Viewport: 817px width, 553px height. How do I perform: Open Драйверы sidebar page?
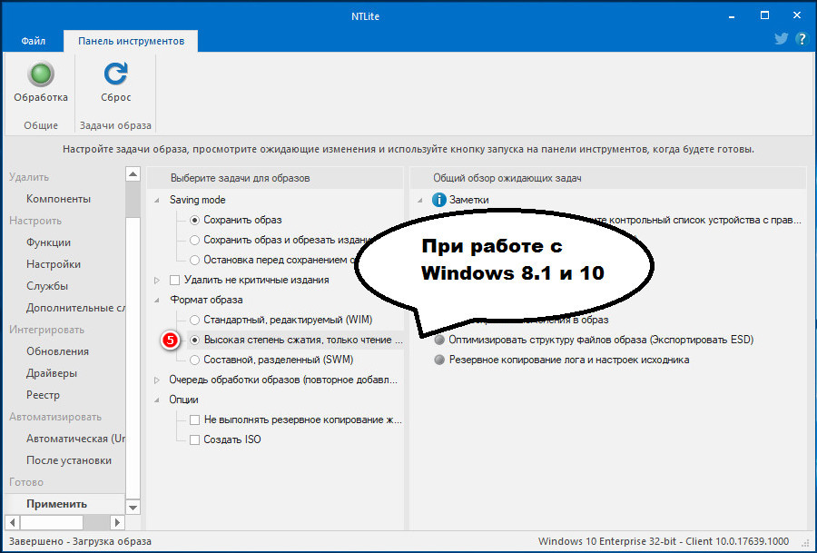point(52,373)
